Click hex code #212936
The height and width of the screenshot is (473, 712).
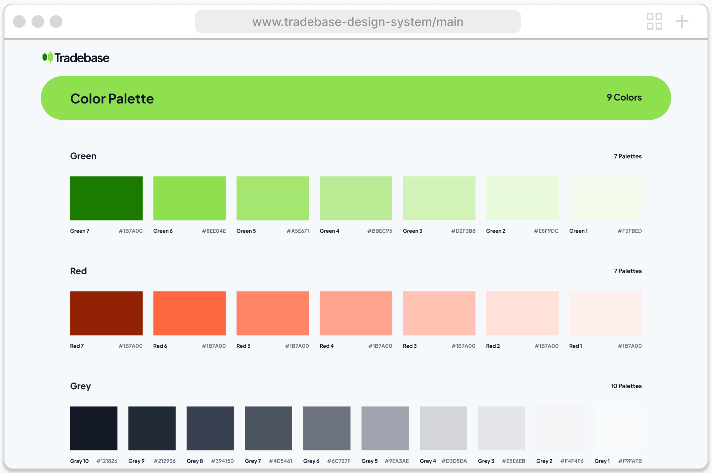(x=165, y=461)
